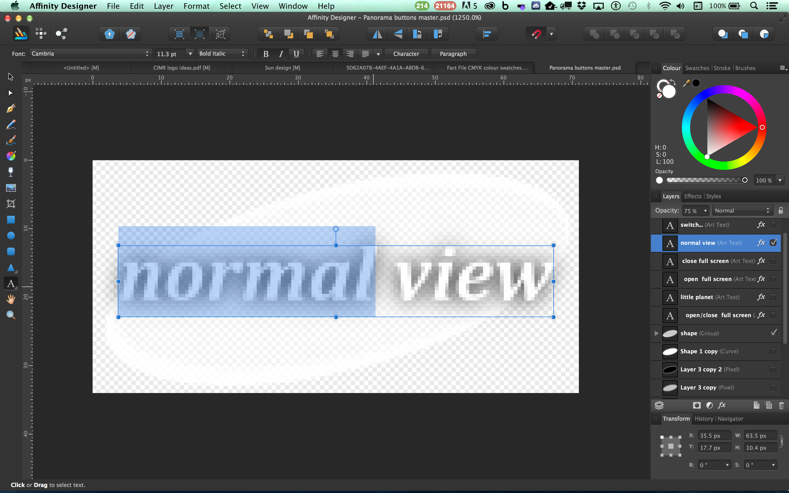
Task: Hide the normal view layer checkbox
Action: pos(773,243)
